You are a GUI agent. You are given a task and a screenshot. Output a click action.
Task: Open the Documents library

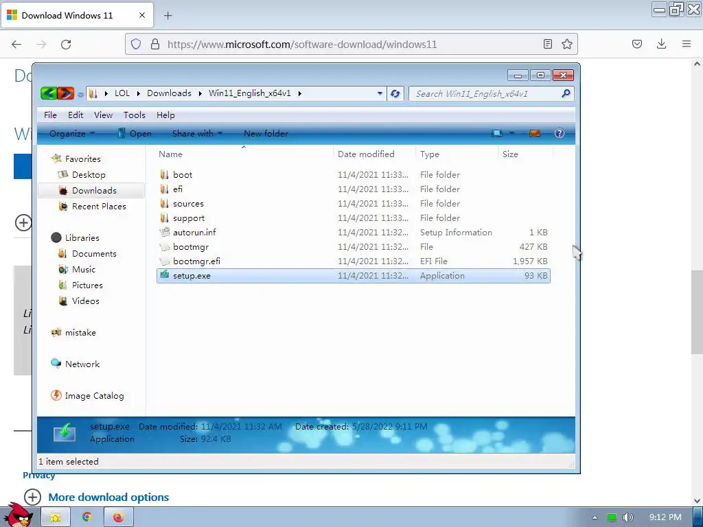click(93, 254)
